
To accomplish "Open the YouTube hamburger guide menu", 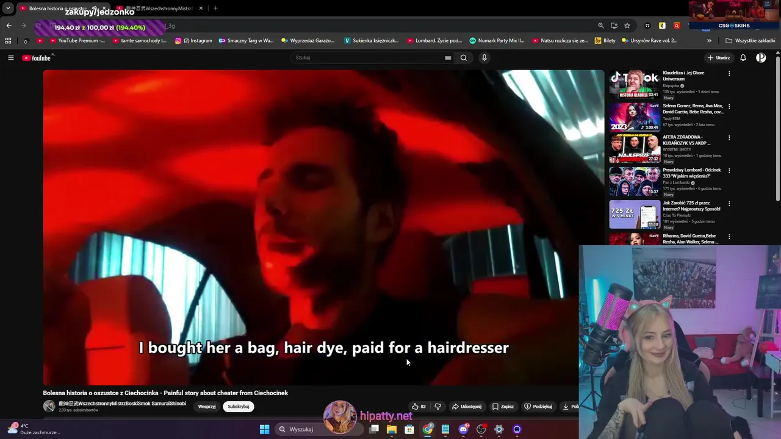I will tap(10, 58).
